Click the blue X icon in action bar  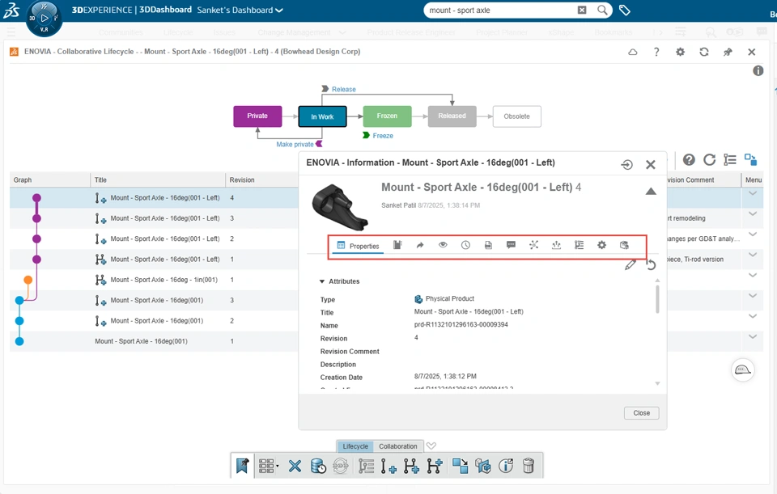coord(295,466)
